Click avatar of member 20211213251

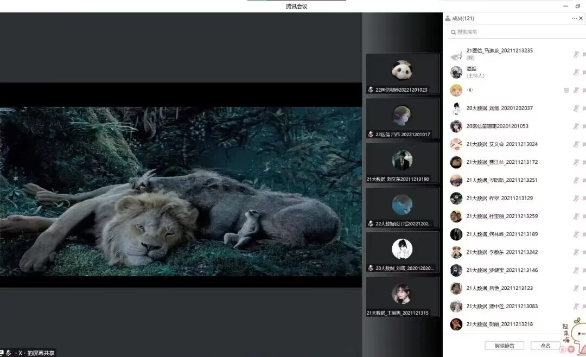click(456, 180)
